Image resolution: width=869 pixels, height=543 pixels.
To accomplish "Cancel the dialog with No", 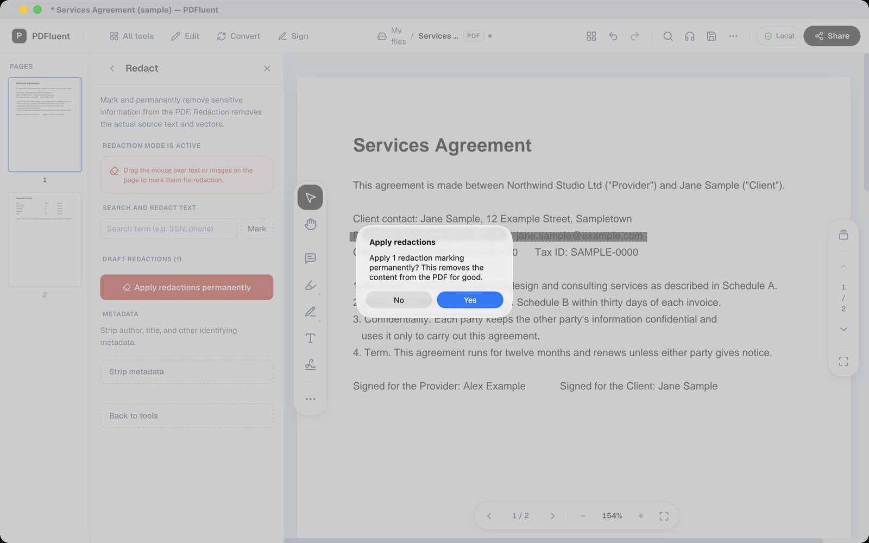I will [x=399, y=300].
